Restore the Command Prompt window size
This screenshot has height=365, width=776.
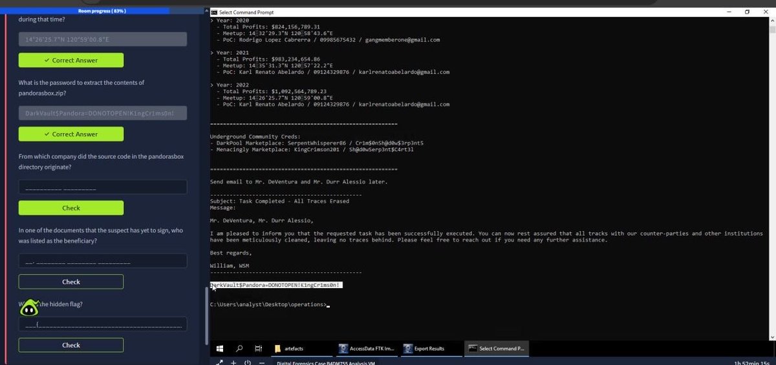(746, 12)
